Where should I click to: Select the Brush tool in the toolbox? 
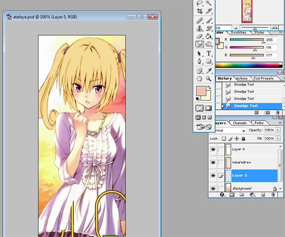pyautogui.click(x=209, y=20)
